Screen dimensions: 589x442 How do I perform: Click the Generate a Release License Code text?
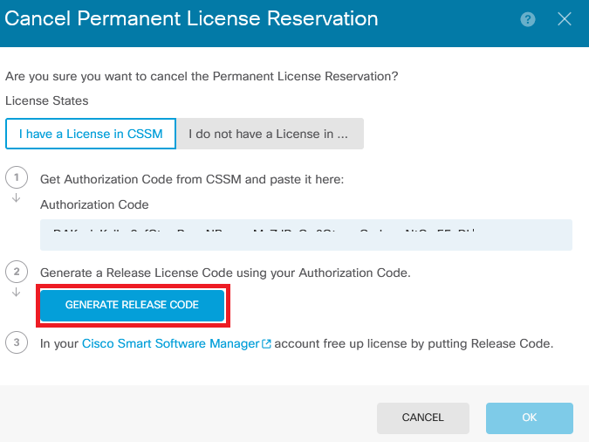pyautogui.click(x=225, y=273)
